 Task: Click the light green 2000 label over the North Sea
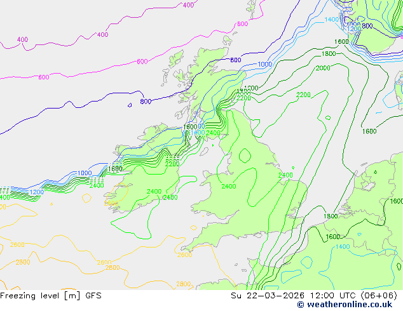[323, 68]
